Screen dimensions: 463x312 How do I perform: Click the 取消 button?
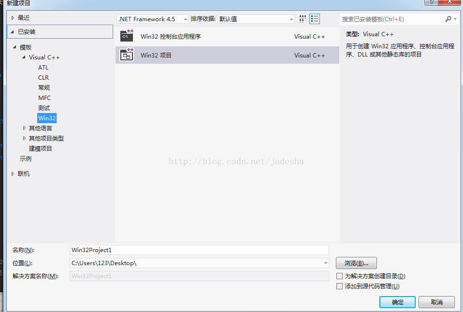click(x=437, y=302)
